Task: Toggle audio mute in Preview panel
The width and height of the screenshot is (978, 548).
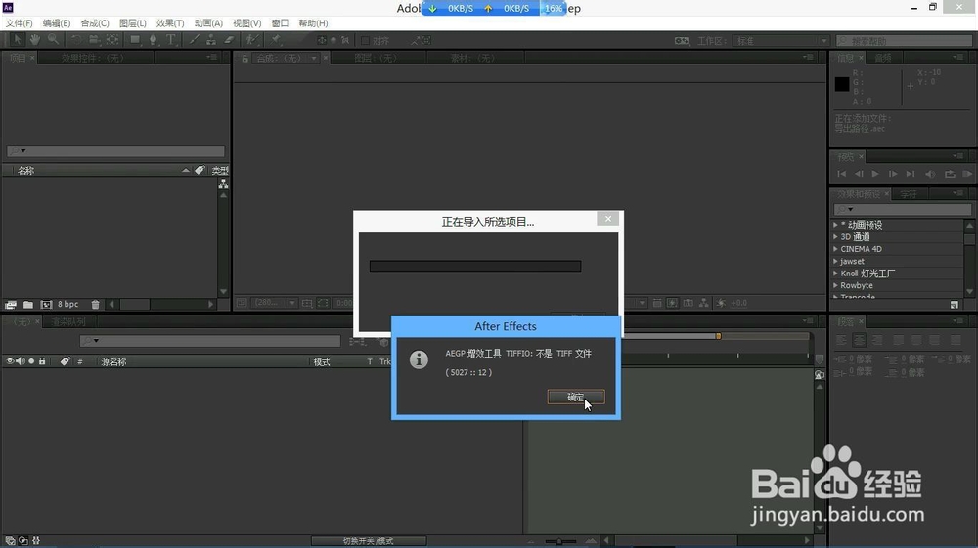Action: [x=930, y=174]
